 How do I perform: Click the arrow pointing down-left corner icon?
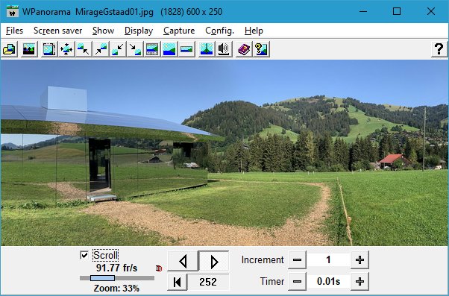coord(118,49)
